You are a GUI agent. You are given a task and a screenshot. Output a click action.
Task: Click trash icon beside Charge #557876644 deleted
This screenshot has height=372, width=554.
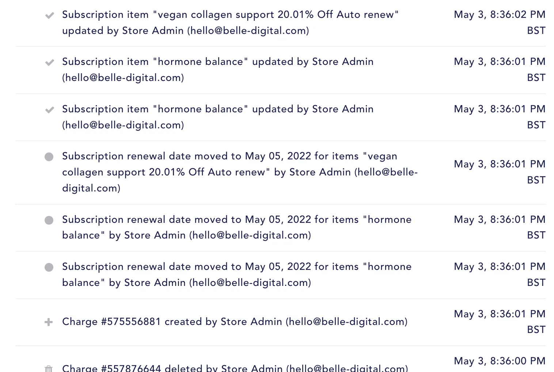49,368
